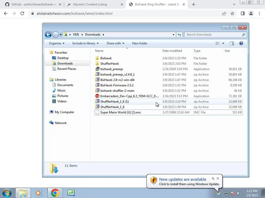
Task: Close the BizHawk Ring Shuffler tab
Action: pos(184,4)
